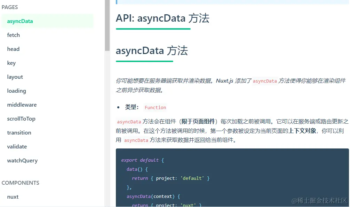The height and width of the screenshot is (207, 350).
Task: Select the key entry in sidebar
Action: point(11,63)
